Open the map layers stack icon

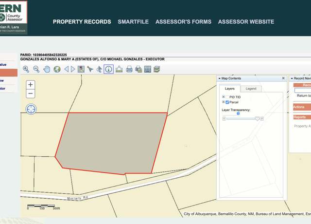[156, 69]
